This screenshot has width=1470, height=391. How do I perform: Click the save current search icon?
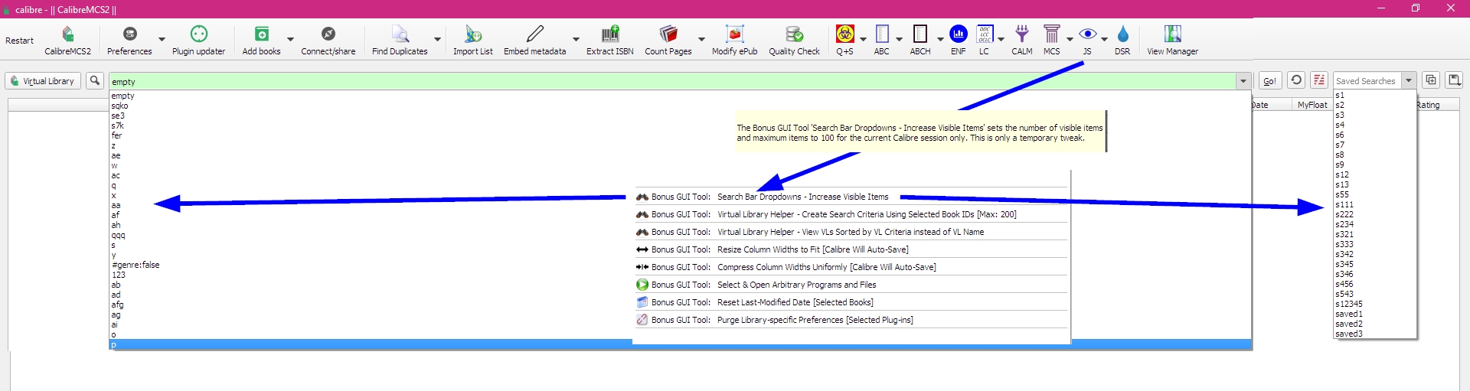pos(1455,80)
